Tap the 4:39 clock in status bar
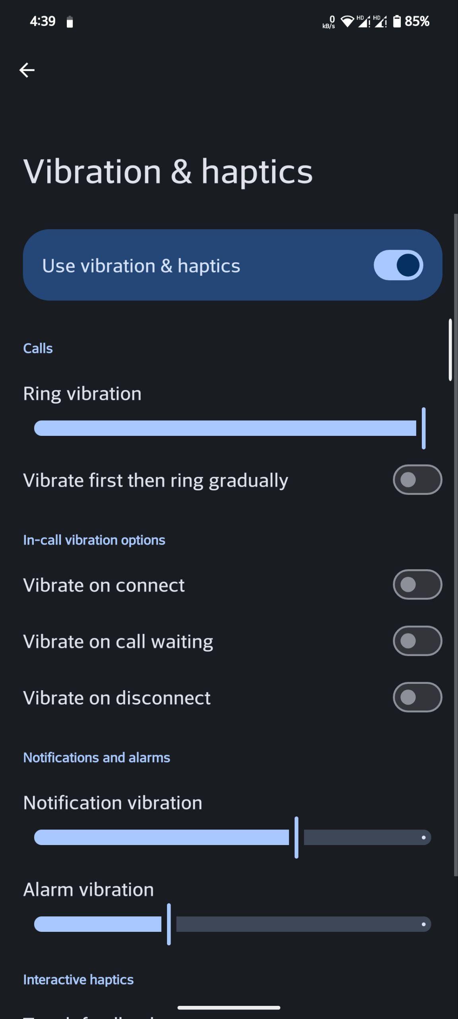Viewport: 458px width, 1019px height. (x=43, y=21)
